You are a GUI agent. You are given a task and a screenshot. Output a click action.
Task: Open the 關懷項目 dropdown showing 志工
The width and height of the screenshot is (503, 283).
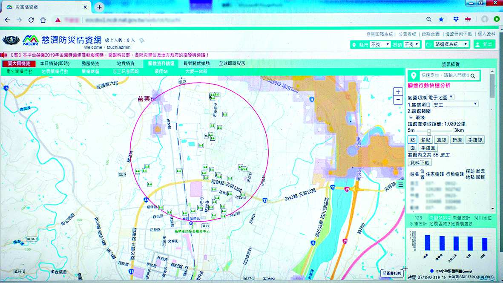click(454, 104)
